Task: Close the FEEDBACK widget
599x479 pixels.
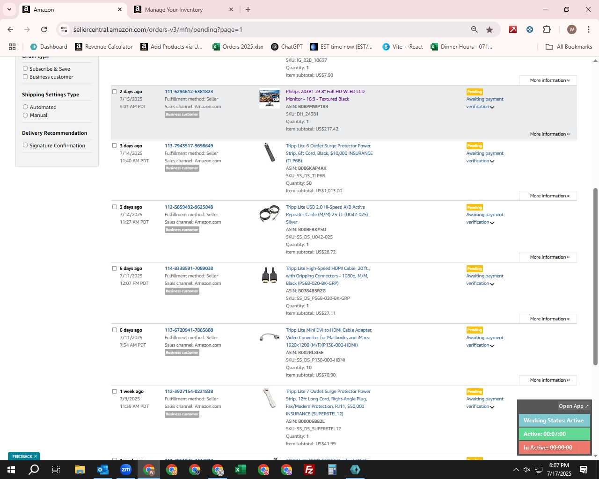Action: (36, 457)
